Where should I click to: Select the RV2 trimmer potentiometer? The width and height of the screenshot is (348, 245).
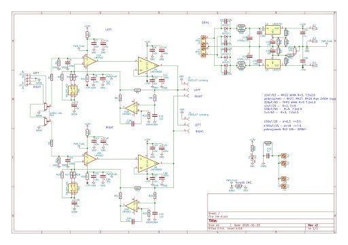[295, 51]
